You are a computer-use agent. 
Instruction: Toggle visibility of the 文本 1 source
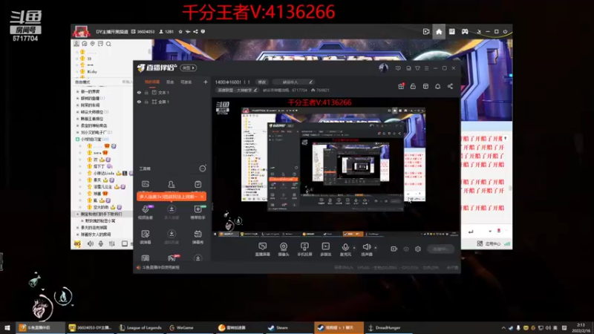pyautogui.click(x=139, y=92)
